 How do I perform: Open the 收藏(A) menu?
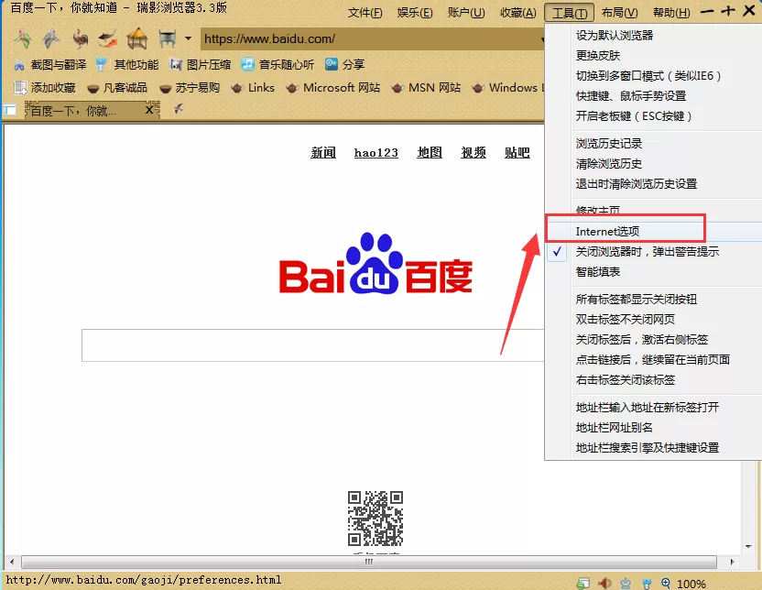[x=518, y=13]
